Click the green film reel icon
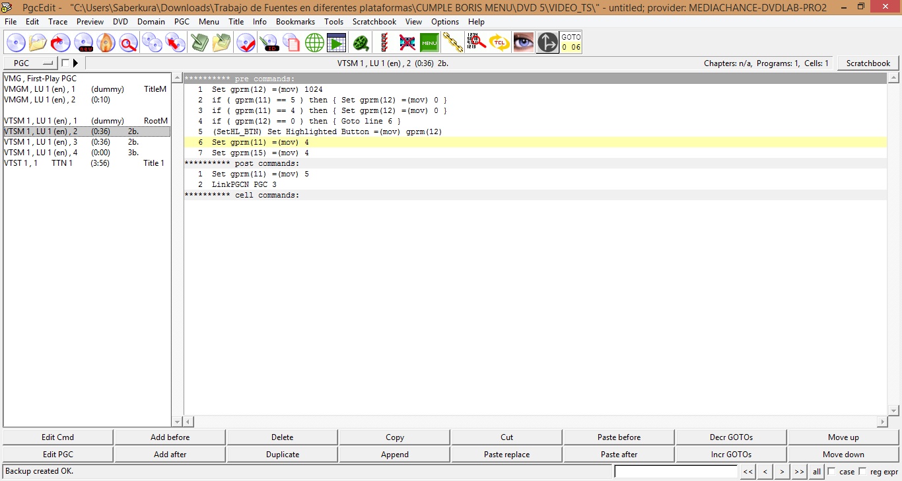 [x=361, y=43]
